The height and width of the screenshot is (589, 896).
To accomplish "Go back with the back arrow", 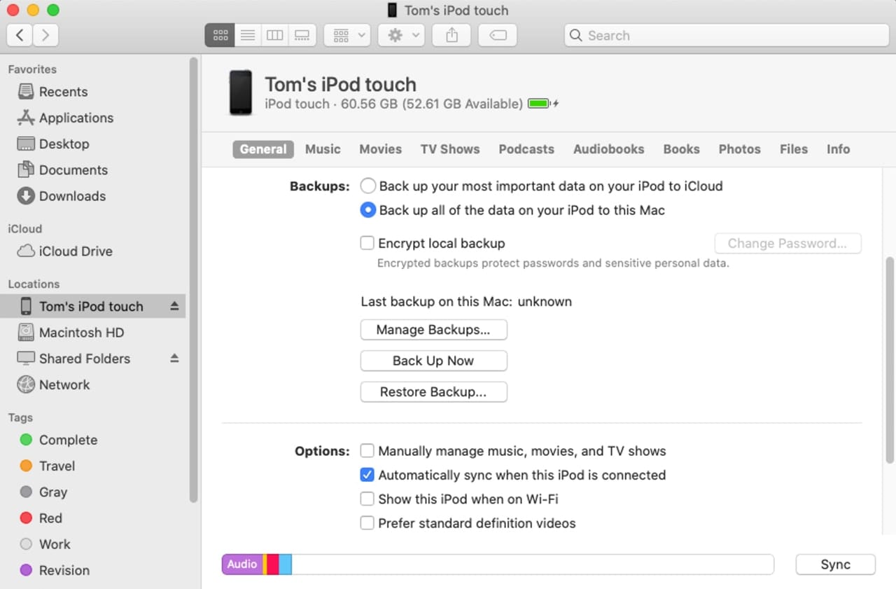I will pos(20,35).
